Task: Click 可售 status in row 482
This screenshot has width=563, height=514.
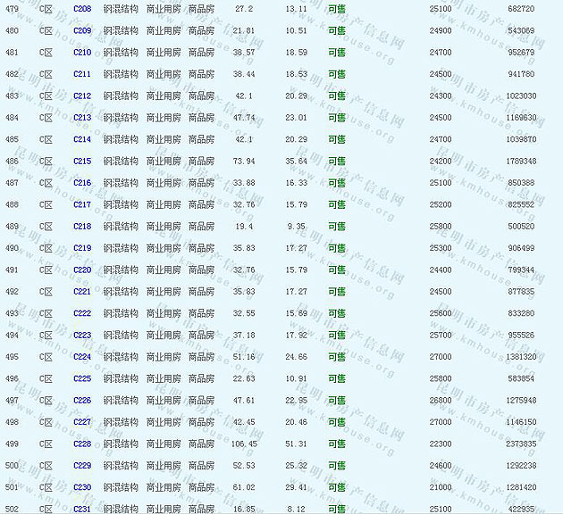Action: [337, 74]
